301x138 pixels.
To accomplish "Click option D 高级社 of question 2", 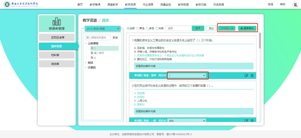I will 139,105.
